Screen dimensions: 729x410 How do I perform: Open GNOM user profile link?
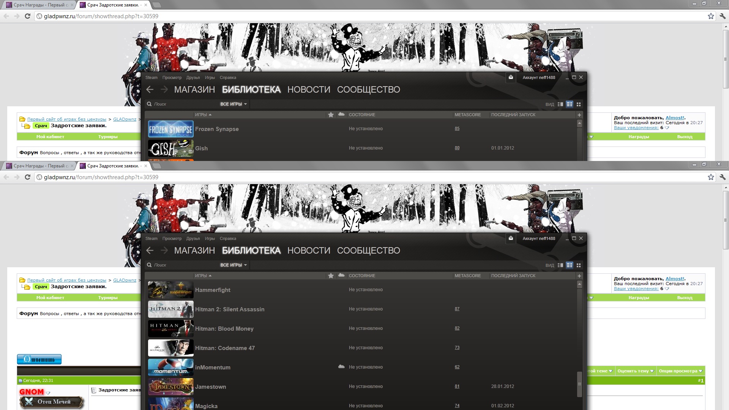32,392
